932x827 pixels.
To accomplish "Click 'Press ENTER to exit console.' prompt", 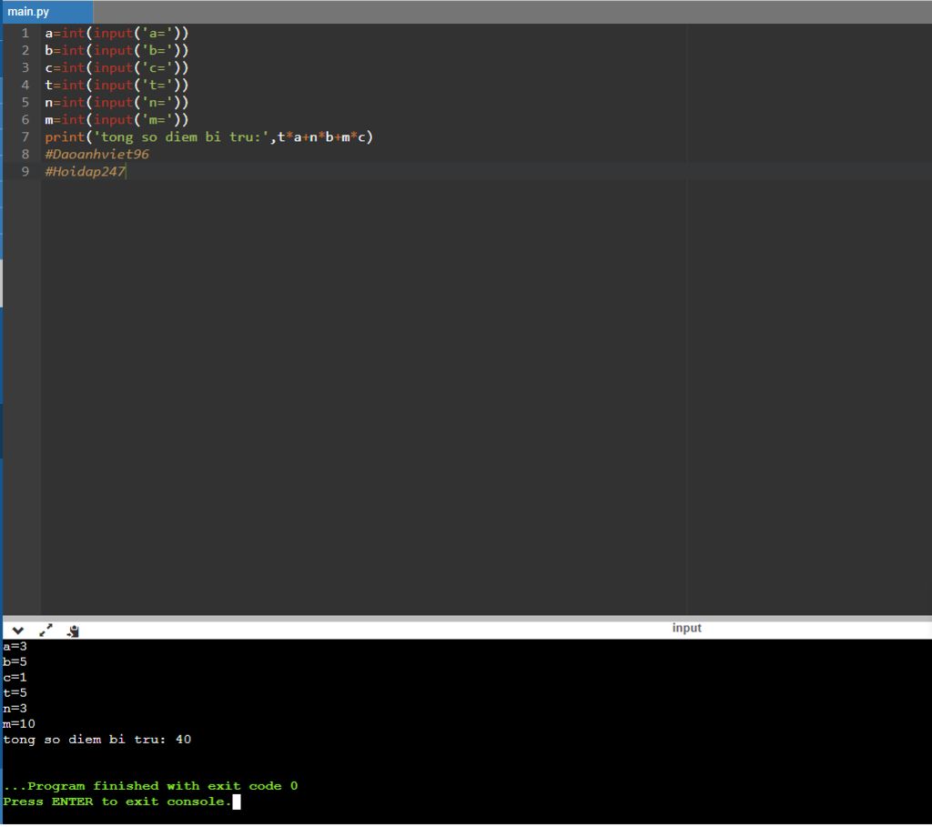I will click(117, 802).
